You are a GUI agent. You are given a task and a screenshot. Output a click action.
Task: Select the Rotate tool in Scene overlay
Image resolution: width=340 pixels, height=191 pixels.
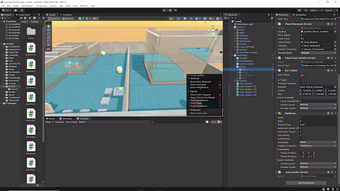pos(48,34)
